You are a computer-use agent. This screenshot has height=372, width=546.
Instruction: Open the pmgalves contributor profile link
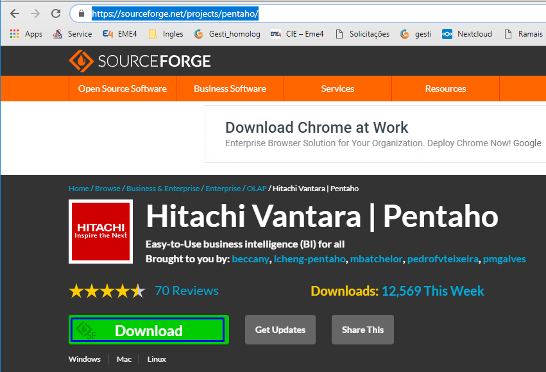point(504,259)
